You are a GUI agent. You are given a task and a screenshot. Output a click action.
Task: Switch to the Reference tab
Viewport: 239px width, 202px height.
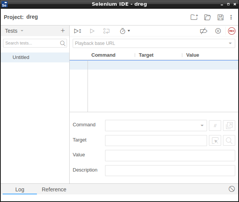54,189
